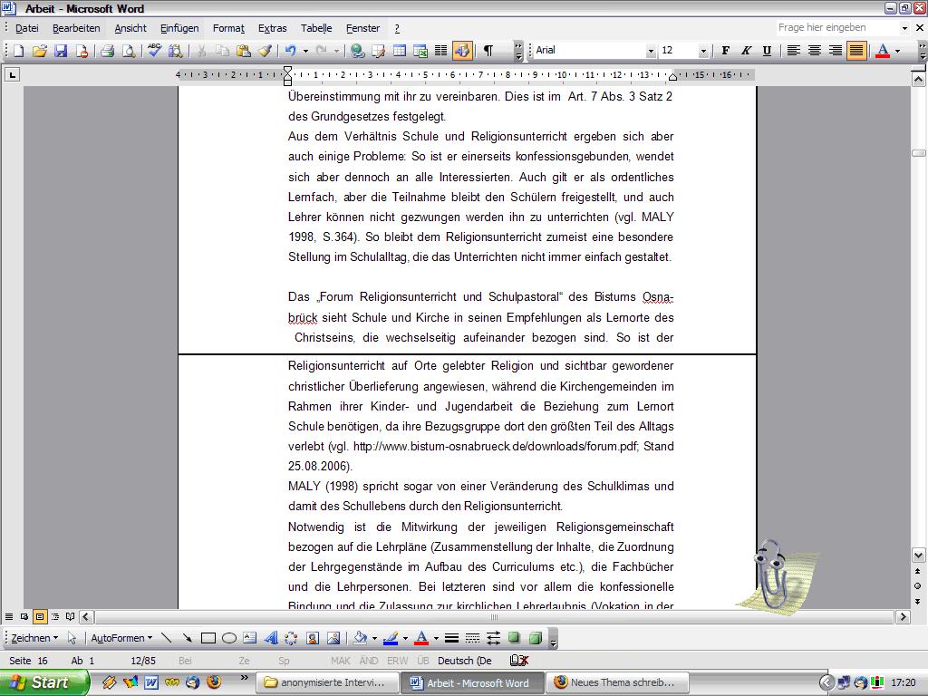
Task: Toggle underline formatting
Action: coord(767,51)
